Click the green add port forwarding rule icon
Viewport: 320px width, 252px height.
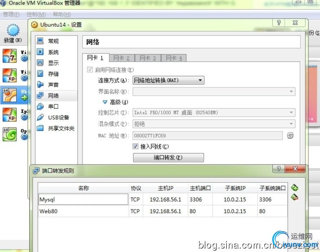pos(294,188)
